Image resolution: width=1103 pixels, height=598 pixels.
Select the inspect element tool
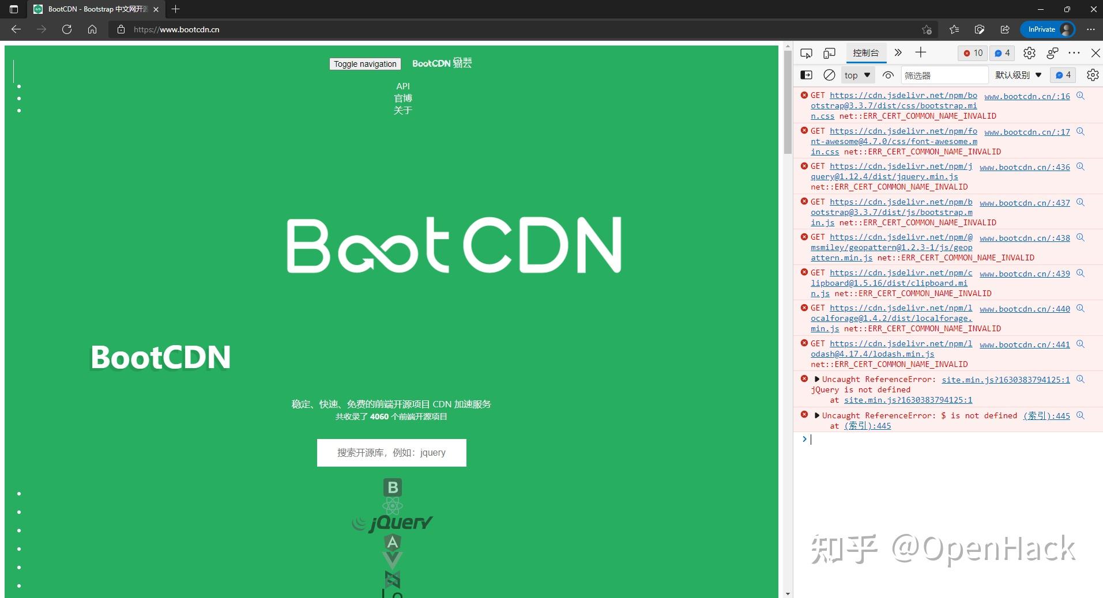click(x=805, y=52)
